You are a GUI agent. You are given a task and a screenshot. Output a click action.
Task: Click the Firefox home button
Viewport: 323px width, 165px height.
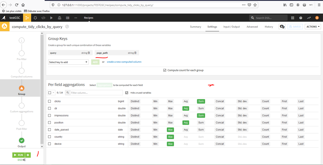[x=23, y=5]
